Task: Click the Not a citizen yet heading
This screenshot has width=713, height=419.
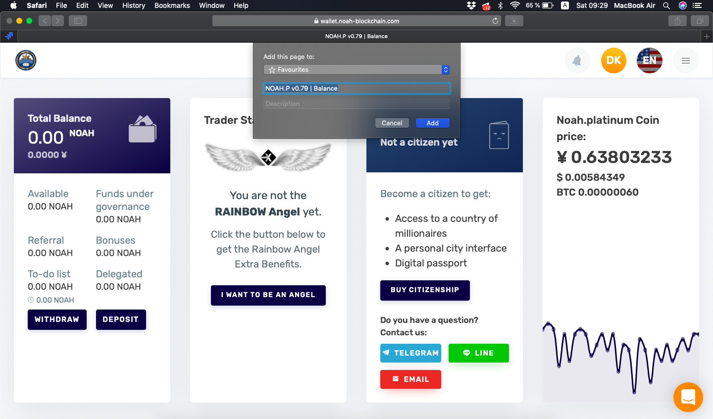Action: [419, 142]
